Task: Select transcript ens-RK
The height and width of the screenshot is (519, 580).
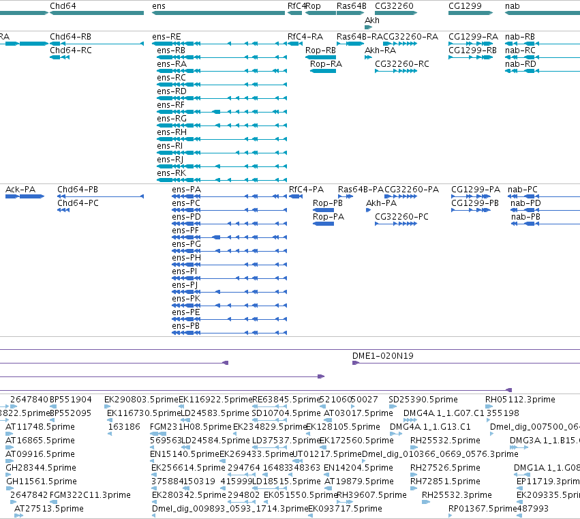Action: point(171,174)
